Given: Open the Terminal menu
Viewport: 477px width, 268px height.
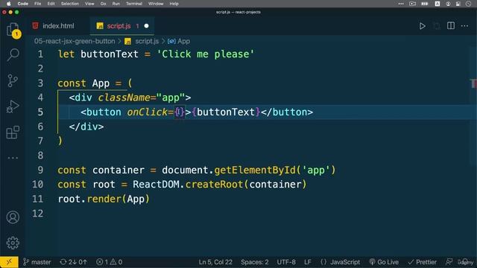Looking at the screenshot, I should click(x=134, y=4).
